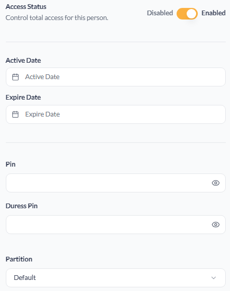This screenshot has width=230, height=291.
Task: Show the Pin value with eye icon
Action: point(216,183)
